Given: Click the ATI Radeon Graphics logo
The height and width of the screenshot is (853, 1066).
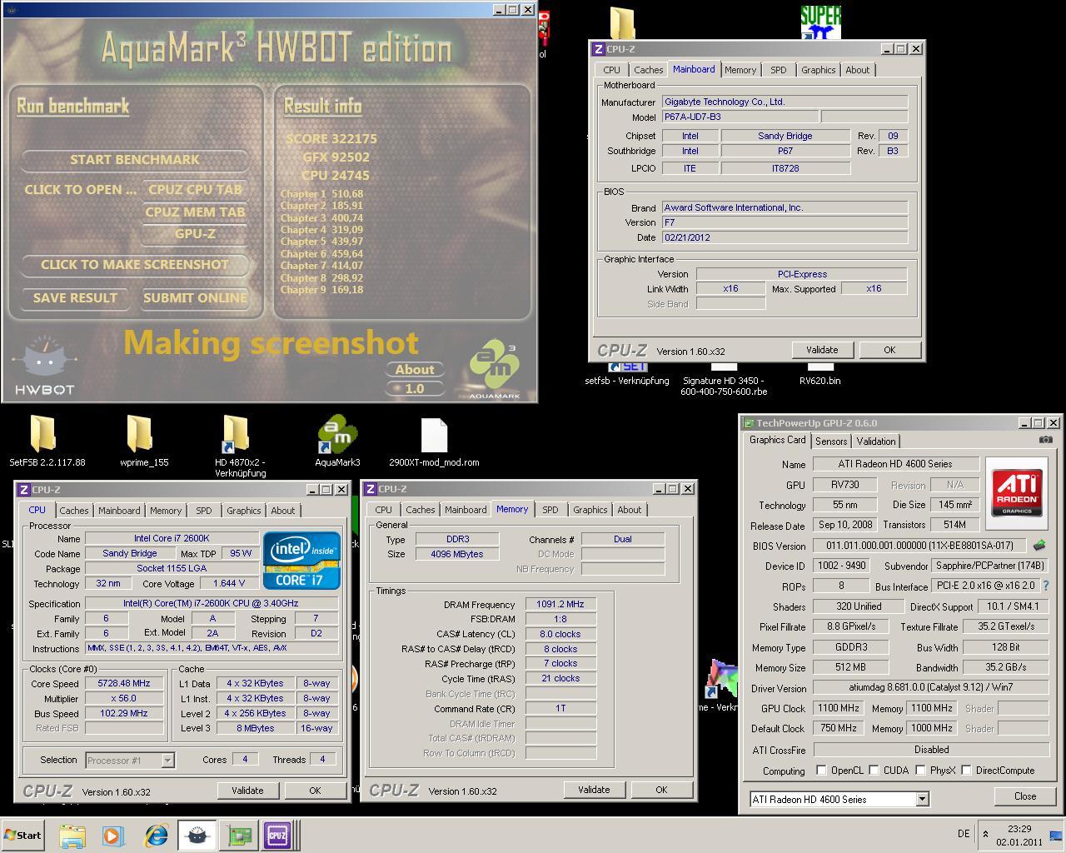Looking at the screenshot, I should coord(1017,493).
